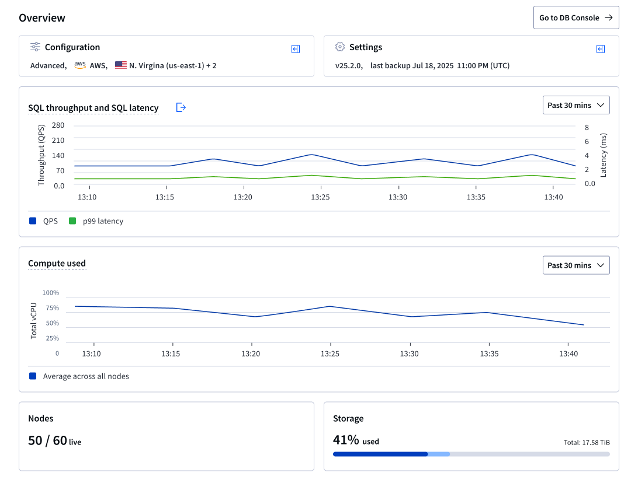Viewport: 638px width, 490px height.
Task: Click the 'Average across all nodes' label
Action: (x=86, y=376)
